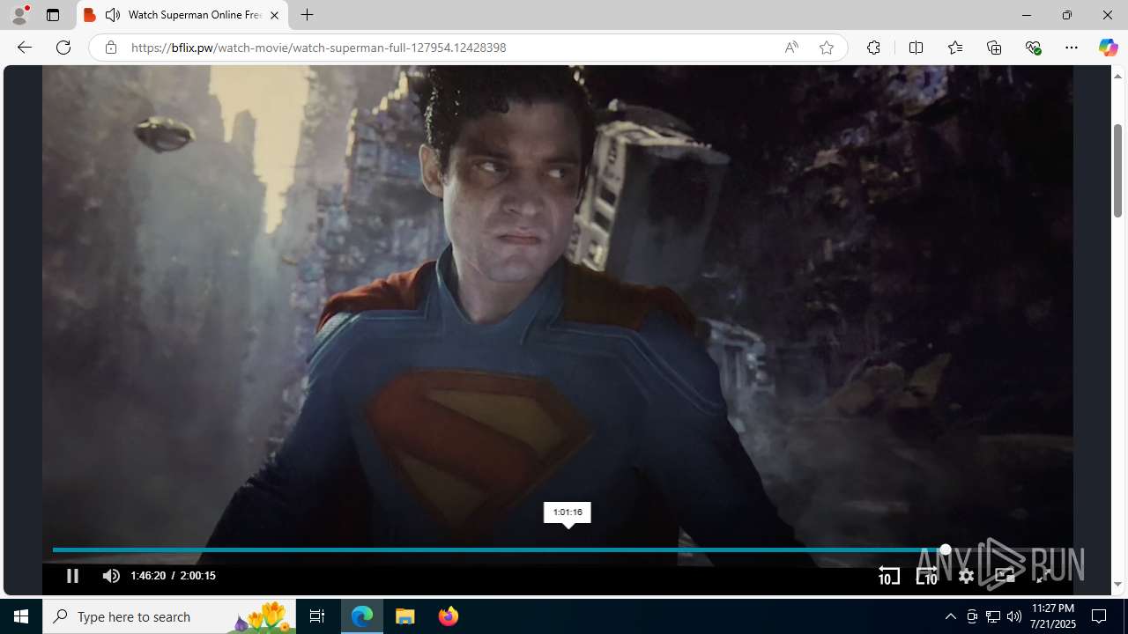
Task: Open Edge Settings and more menu
Action: click(x=1072, y=48)
